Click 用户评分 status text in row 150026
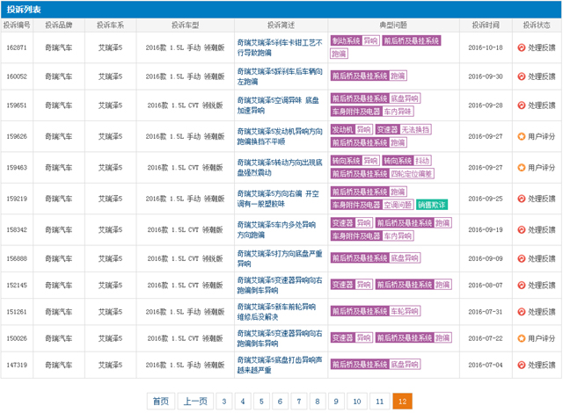This screenshot has width=563, height=413. (x=541, y=338)
